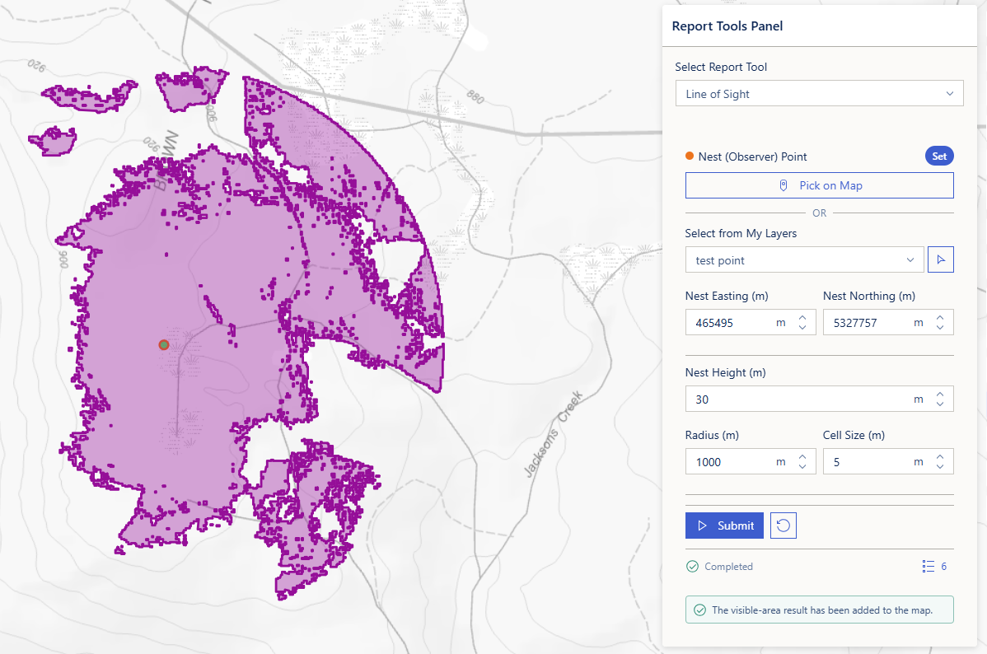Click the 880 contour label on map
The image size is (987, 654).
pos(476,97)
